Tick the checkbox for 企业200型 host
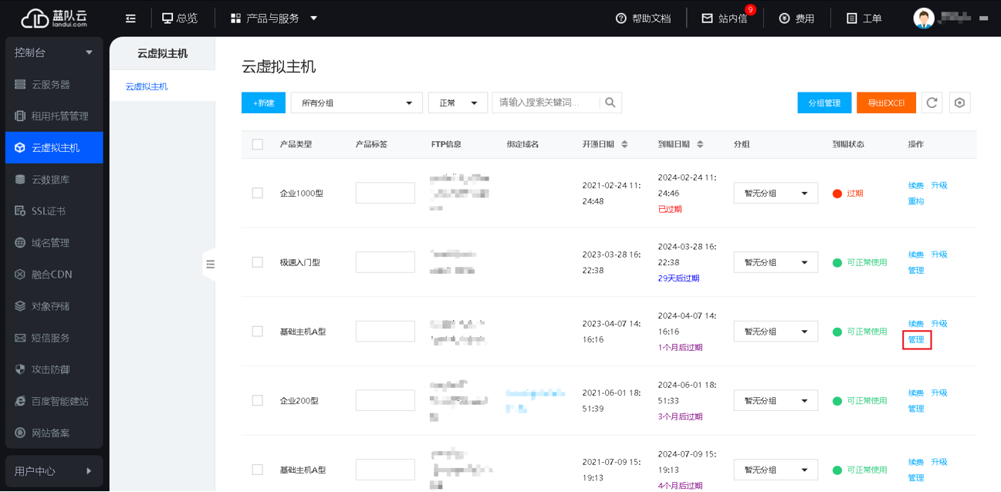 tap(257, 399)
